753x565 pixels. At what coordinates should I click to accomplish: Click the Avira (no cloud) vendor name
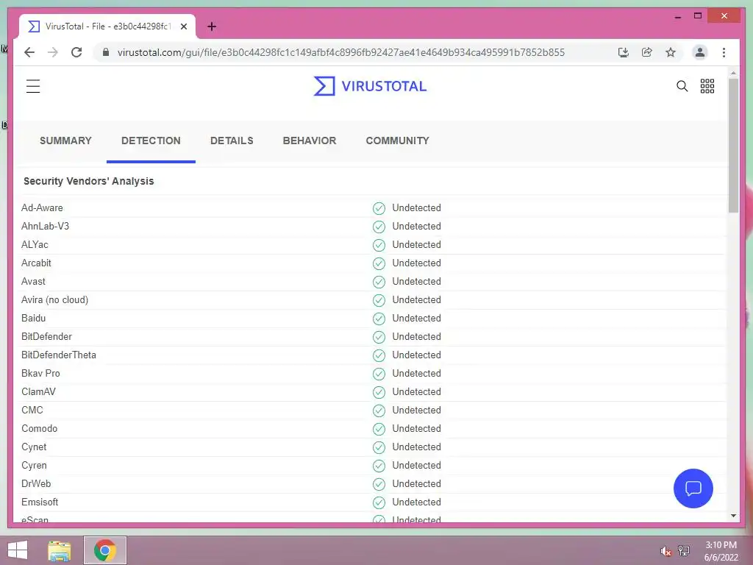pyautogui.click(x=54, y=300)
